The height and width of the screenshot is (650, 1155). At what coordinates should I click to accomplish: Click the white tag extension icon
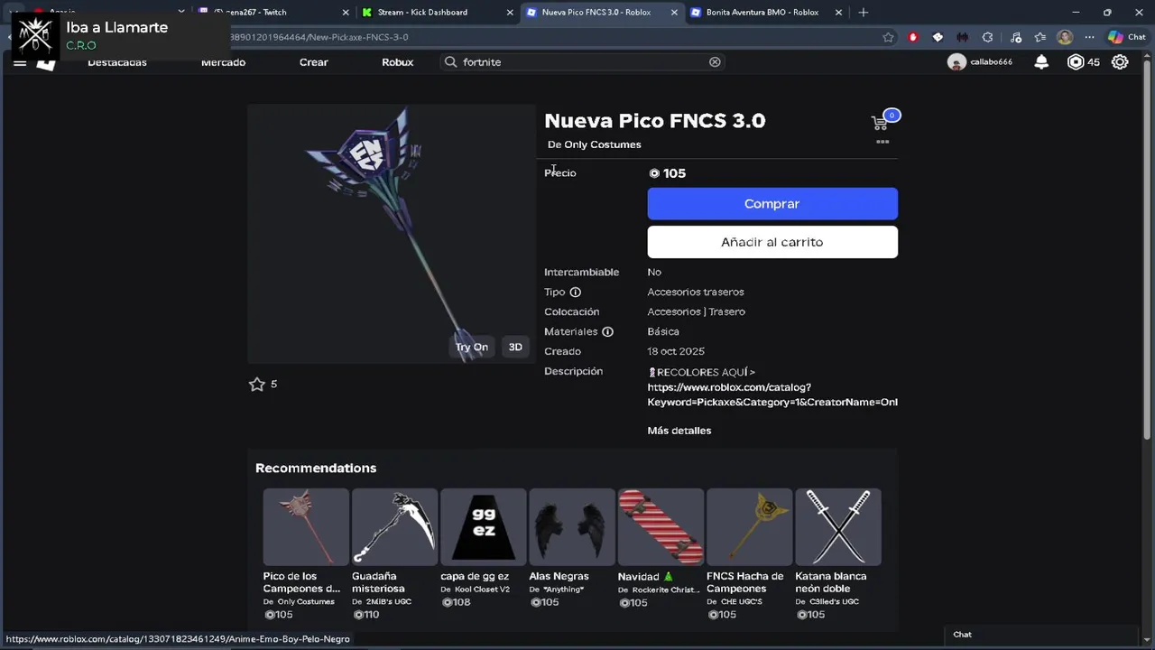tap(938, 37)
